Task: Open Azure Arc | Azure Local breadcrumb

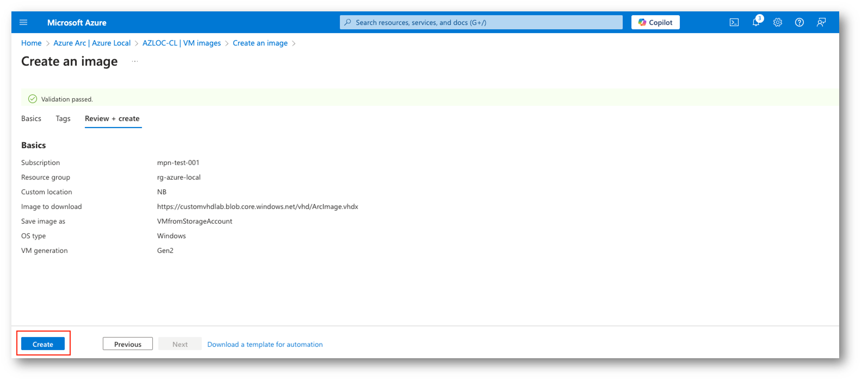Action: pos(92,43)
